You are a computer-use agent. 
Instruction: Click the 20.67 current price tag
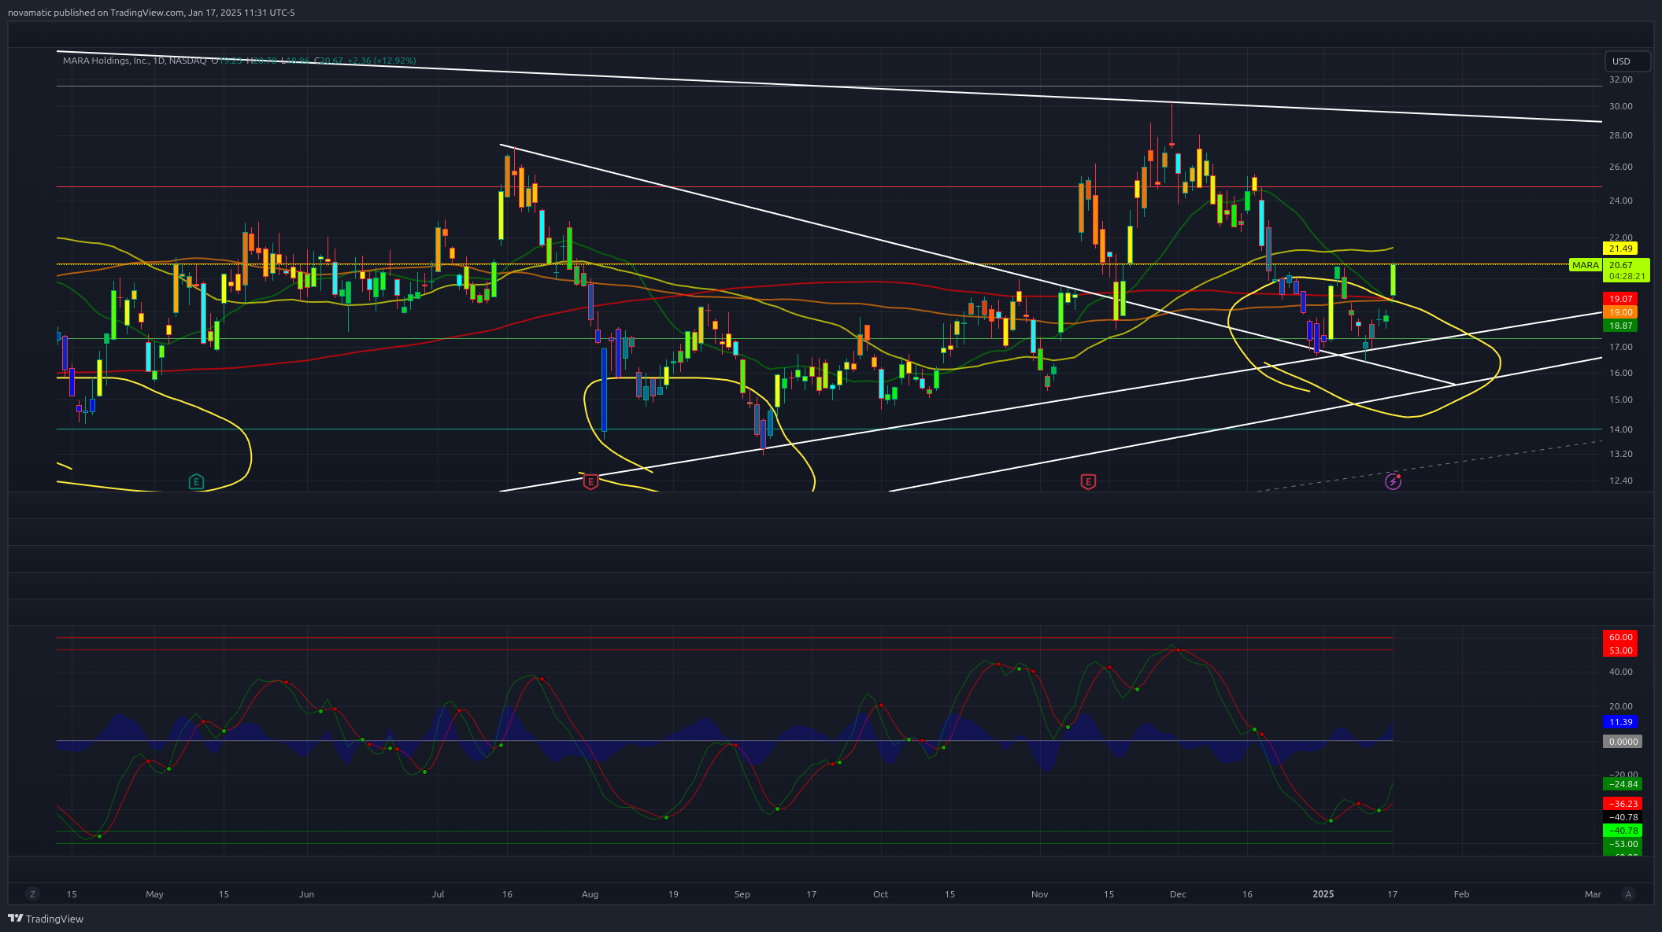(1627, 271)
